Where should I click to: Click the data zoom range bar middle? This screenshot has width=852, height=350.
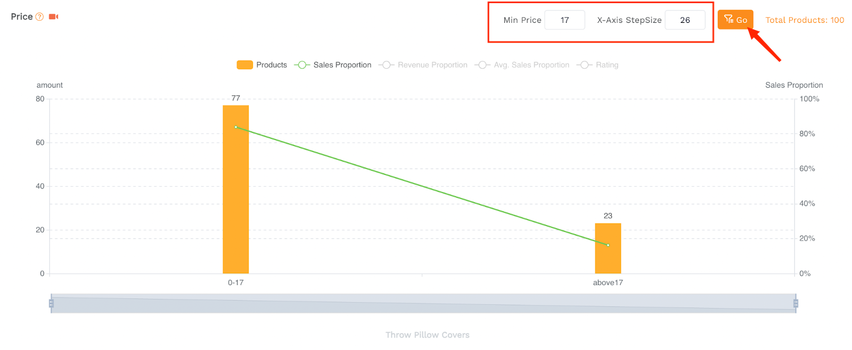pyautogui.click(x=423, y=303)
